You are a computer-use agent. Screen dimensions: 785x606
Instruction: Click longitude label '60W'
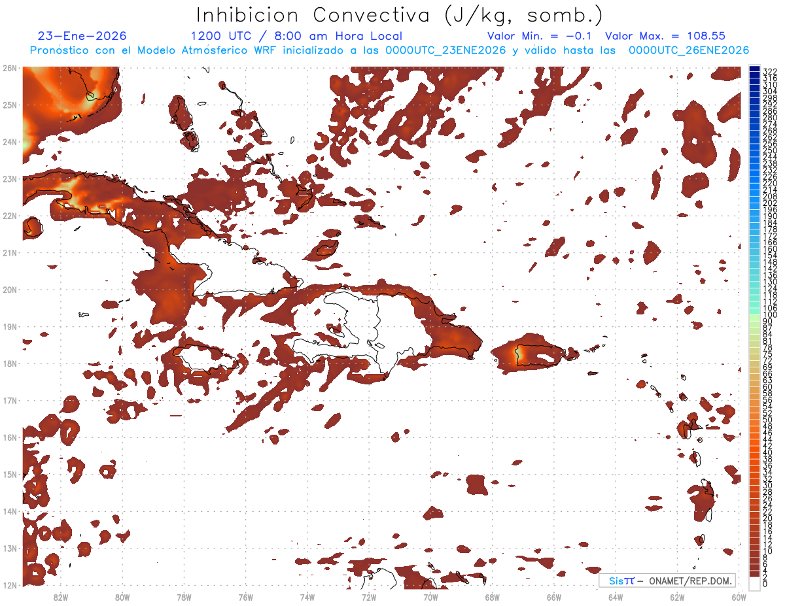click(739, 597)
